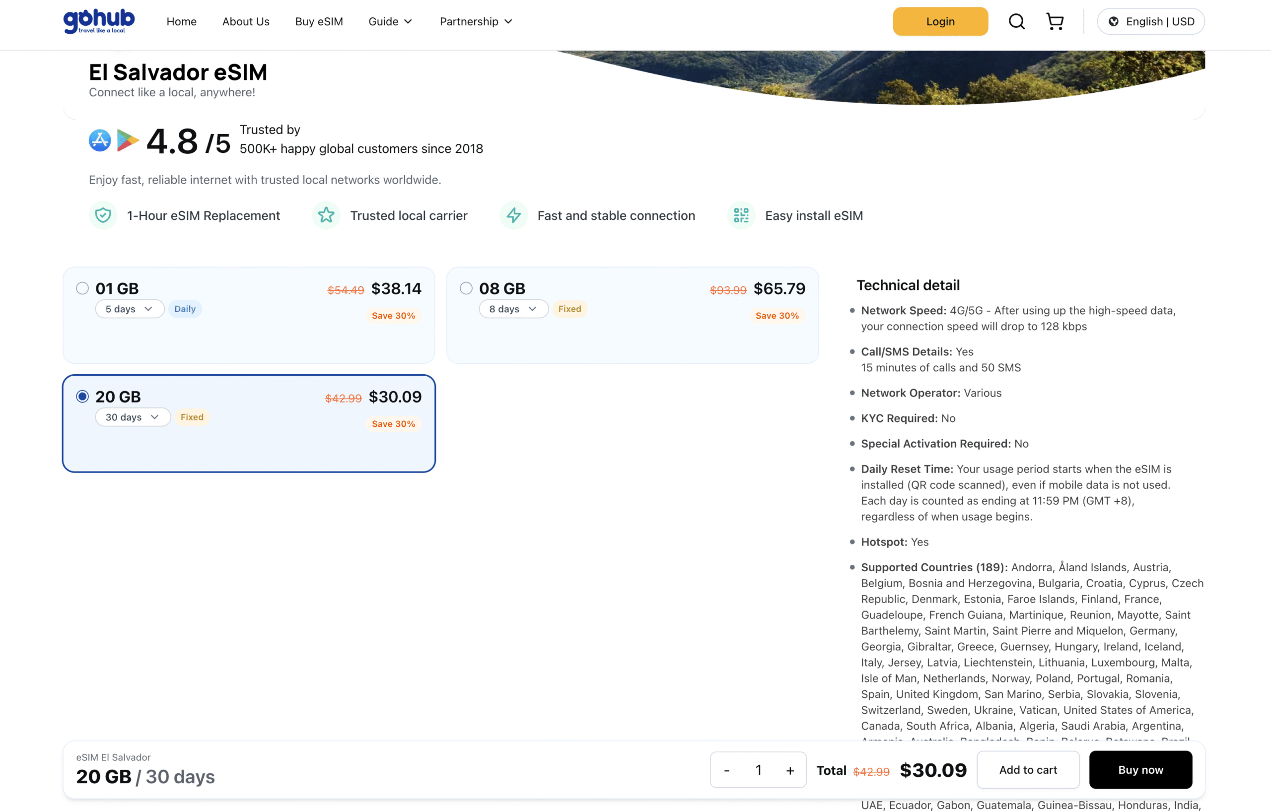Viewport: 1271px width, 811px height.
Task: Click the App Store rating icon
Action: point(99,140)
